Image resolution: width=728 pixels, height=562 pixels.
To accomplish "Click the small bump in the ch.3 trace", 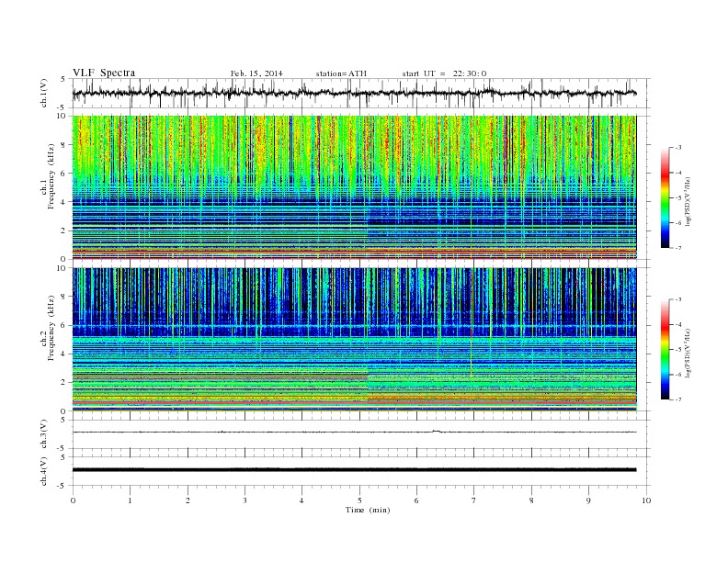I will (436, 431).
